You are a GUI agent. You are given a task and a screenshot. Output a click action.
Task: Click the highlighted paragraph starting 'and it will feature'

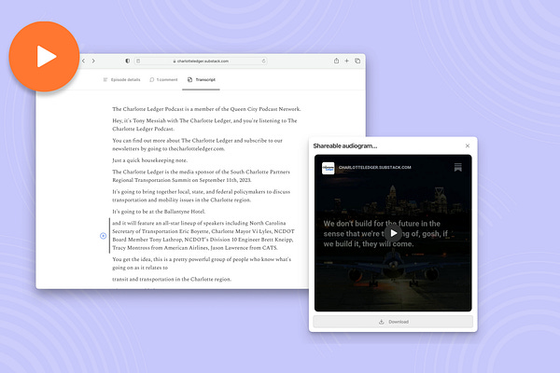[x=203, y=235]
